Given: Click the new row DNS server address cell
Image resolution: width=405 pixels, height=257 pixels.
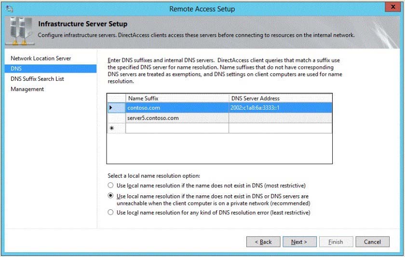Looking at the screenshot, I should pyautogui.click(x=281, y=128).
